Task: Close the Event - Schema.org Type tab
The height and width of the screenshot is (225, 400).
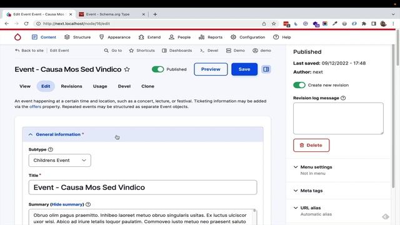Action: 143,14
